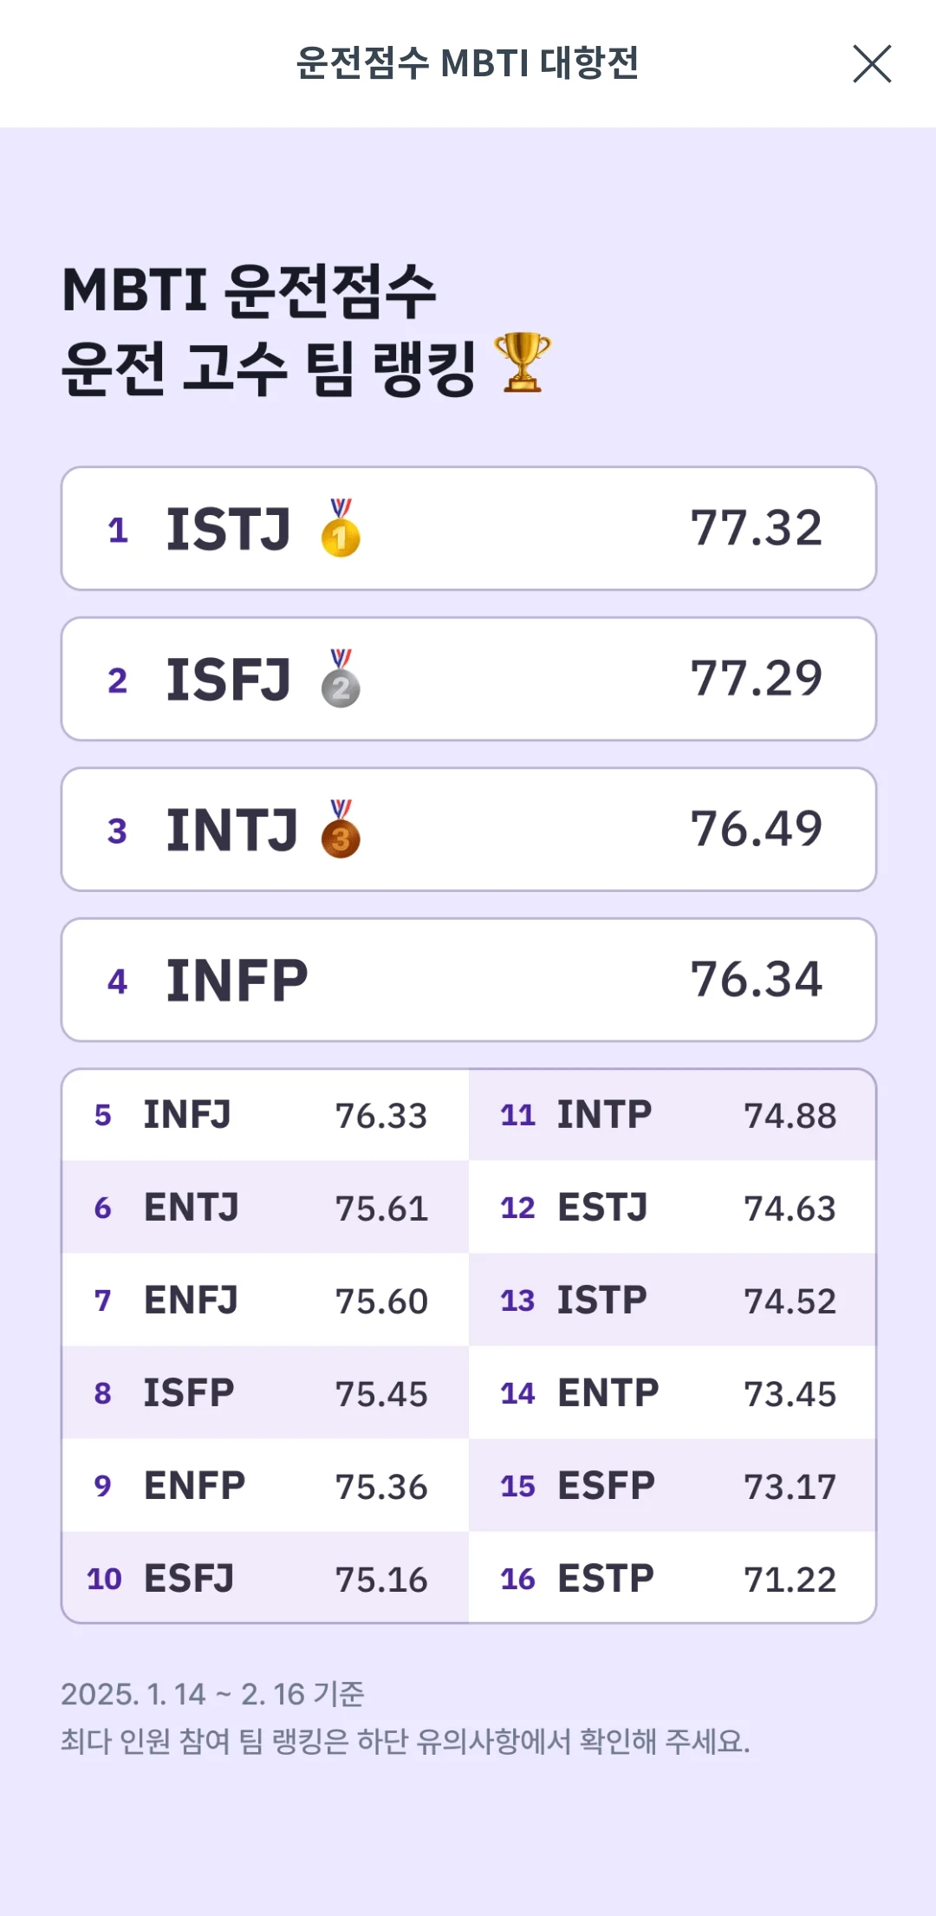Select the fourth-place INFP ranking card
This screenshot has width=936, height=1916.
[x=468, y=980]
